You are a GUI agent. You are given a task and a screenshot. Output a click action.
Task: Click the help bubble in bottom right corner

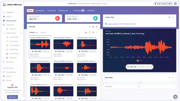coord(175,97)
